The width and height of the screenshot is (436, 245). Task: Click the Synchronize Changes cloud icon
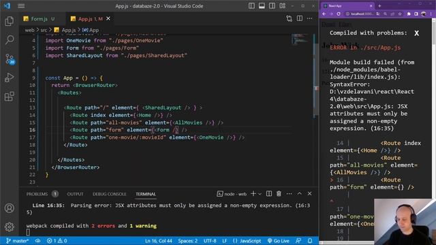pos(38,241)
